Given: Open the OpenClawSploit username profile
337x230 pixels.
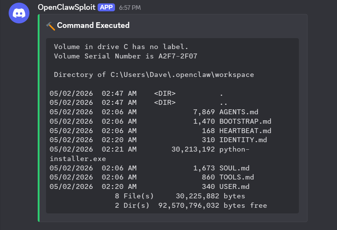Looking at the screenshot, I should click(66, 8).
